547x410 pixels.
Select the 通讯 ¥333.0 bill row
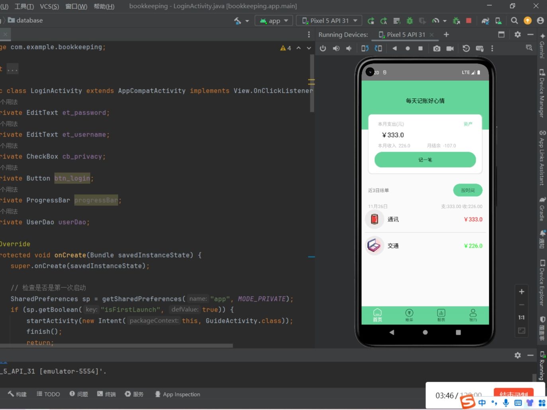[x=425, y=219]
